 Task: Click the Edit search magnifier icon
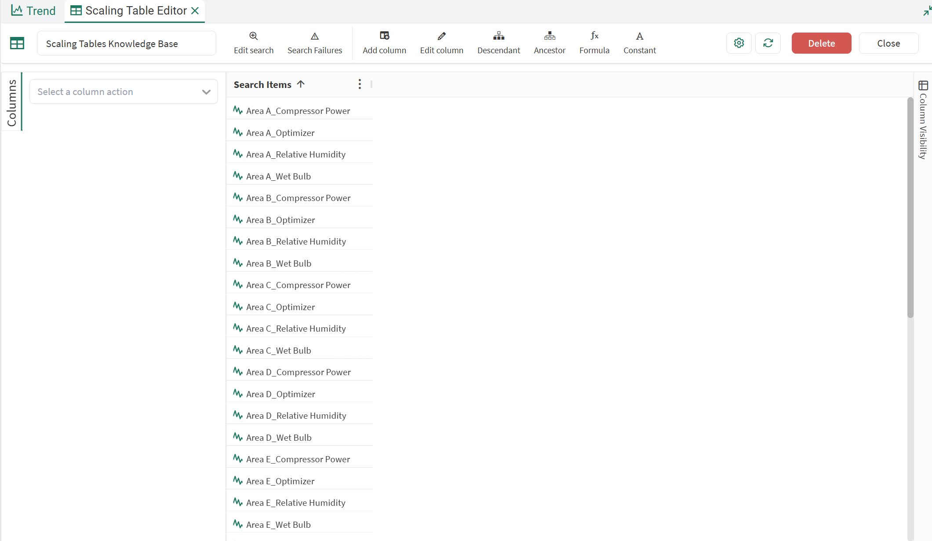click(x=254, y=36)
